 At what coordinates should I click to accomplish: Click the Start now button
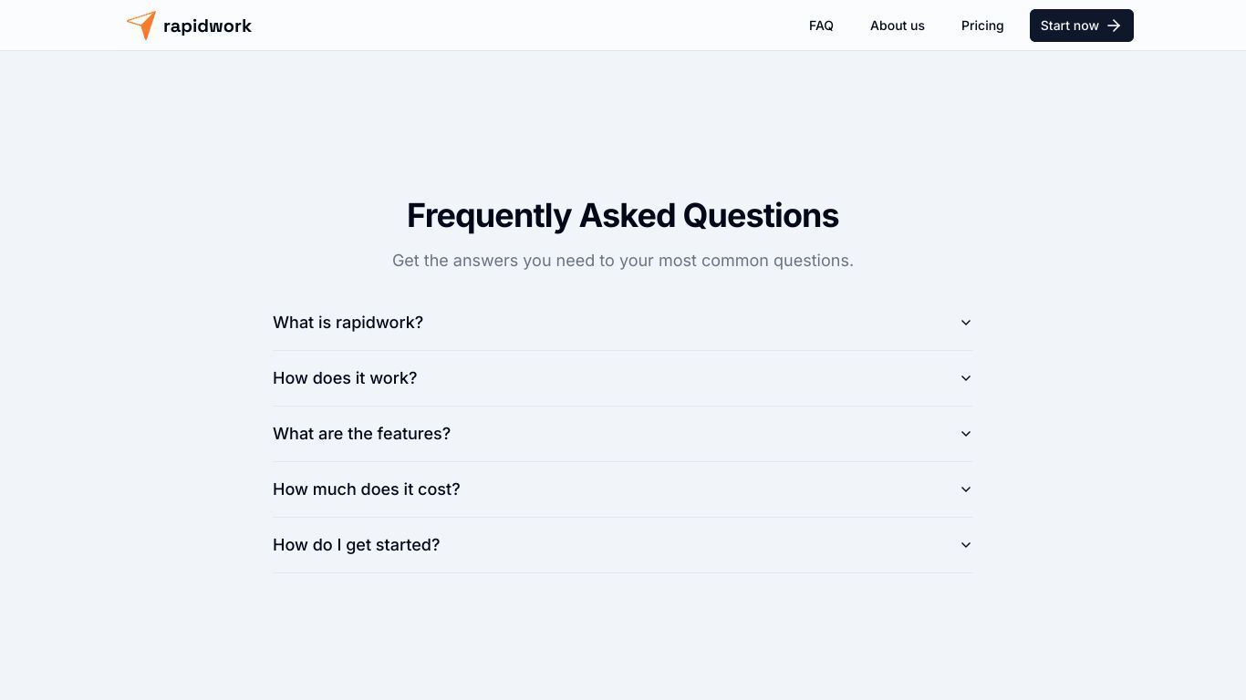1082,26
